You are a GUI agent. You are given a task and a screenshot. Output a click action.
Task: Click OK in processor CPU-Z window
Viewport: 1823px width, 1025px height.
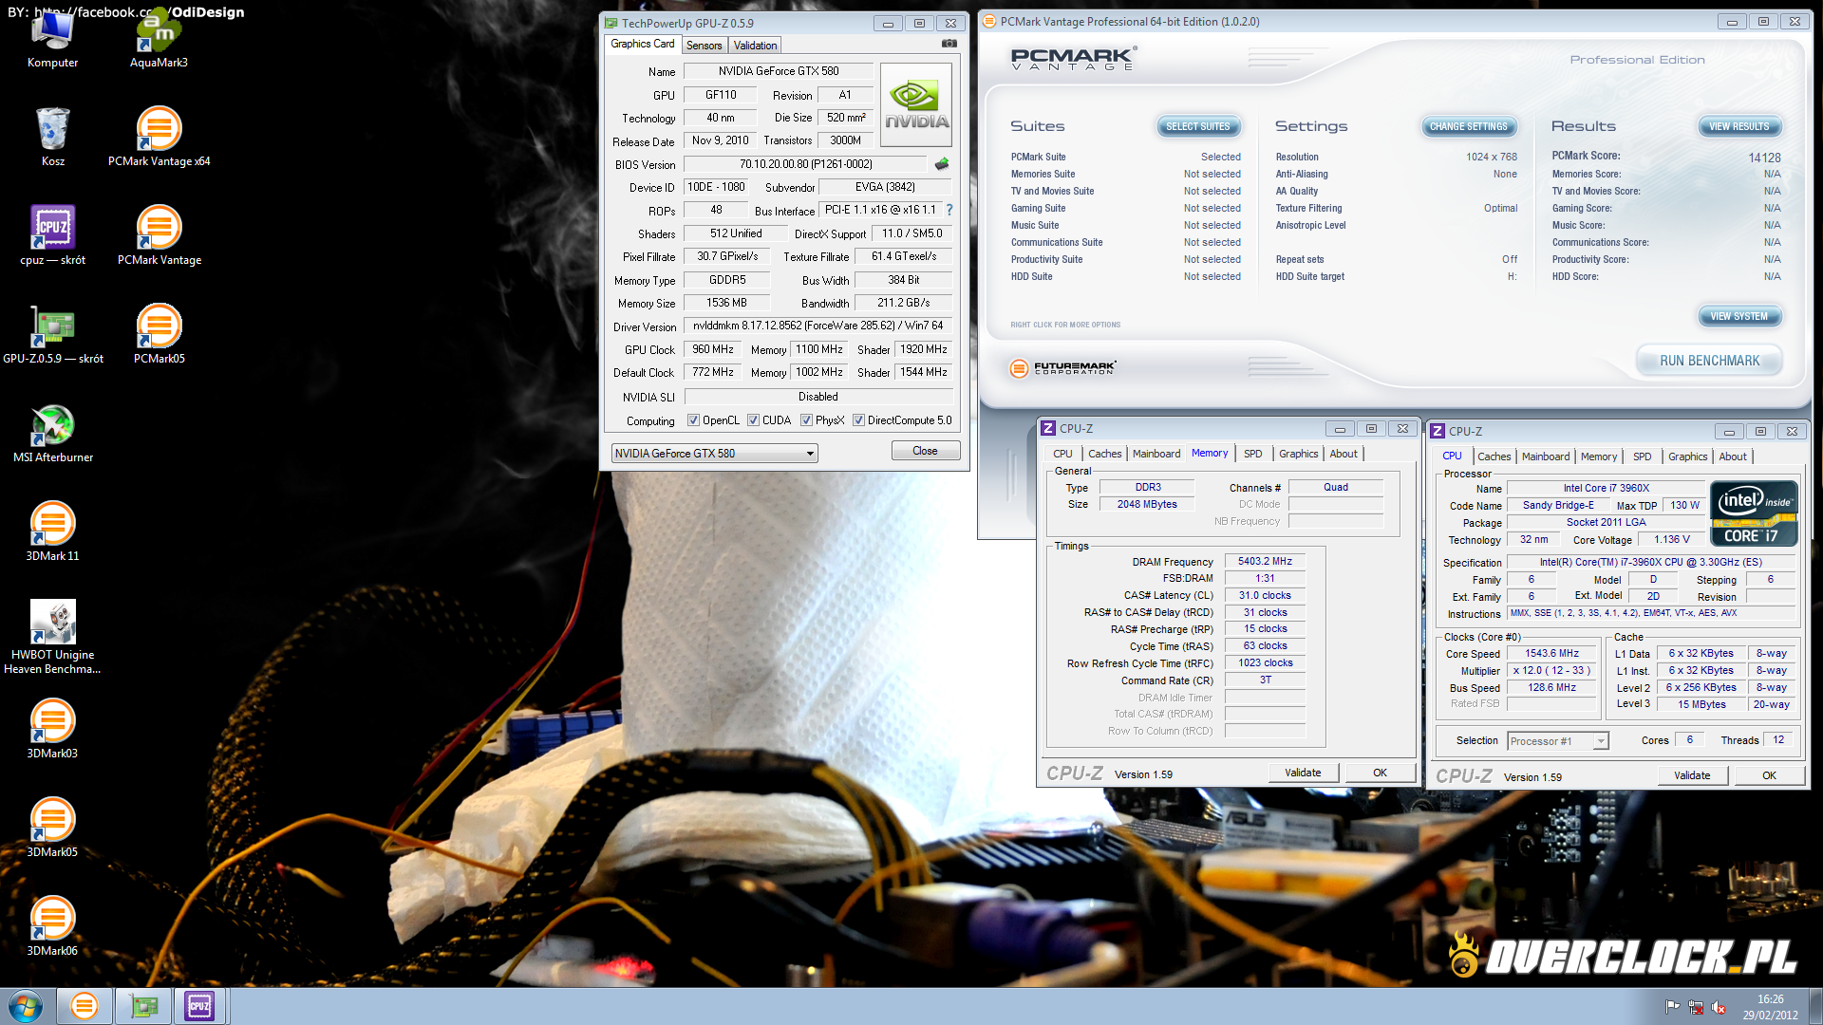pyautogui.click(x=1769, y=775)
